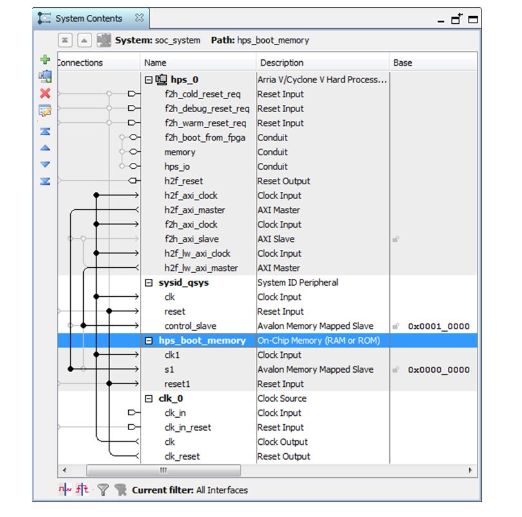Viewport: 522px width, 517px height.
Task: Click the blue Move to Bottom icon in the sidebar
Action: (x=45, y=181)
